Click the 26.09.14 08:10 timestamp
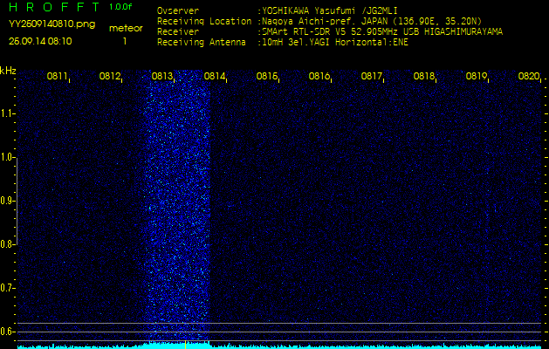549x349 pixels. pos(40,41)
